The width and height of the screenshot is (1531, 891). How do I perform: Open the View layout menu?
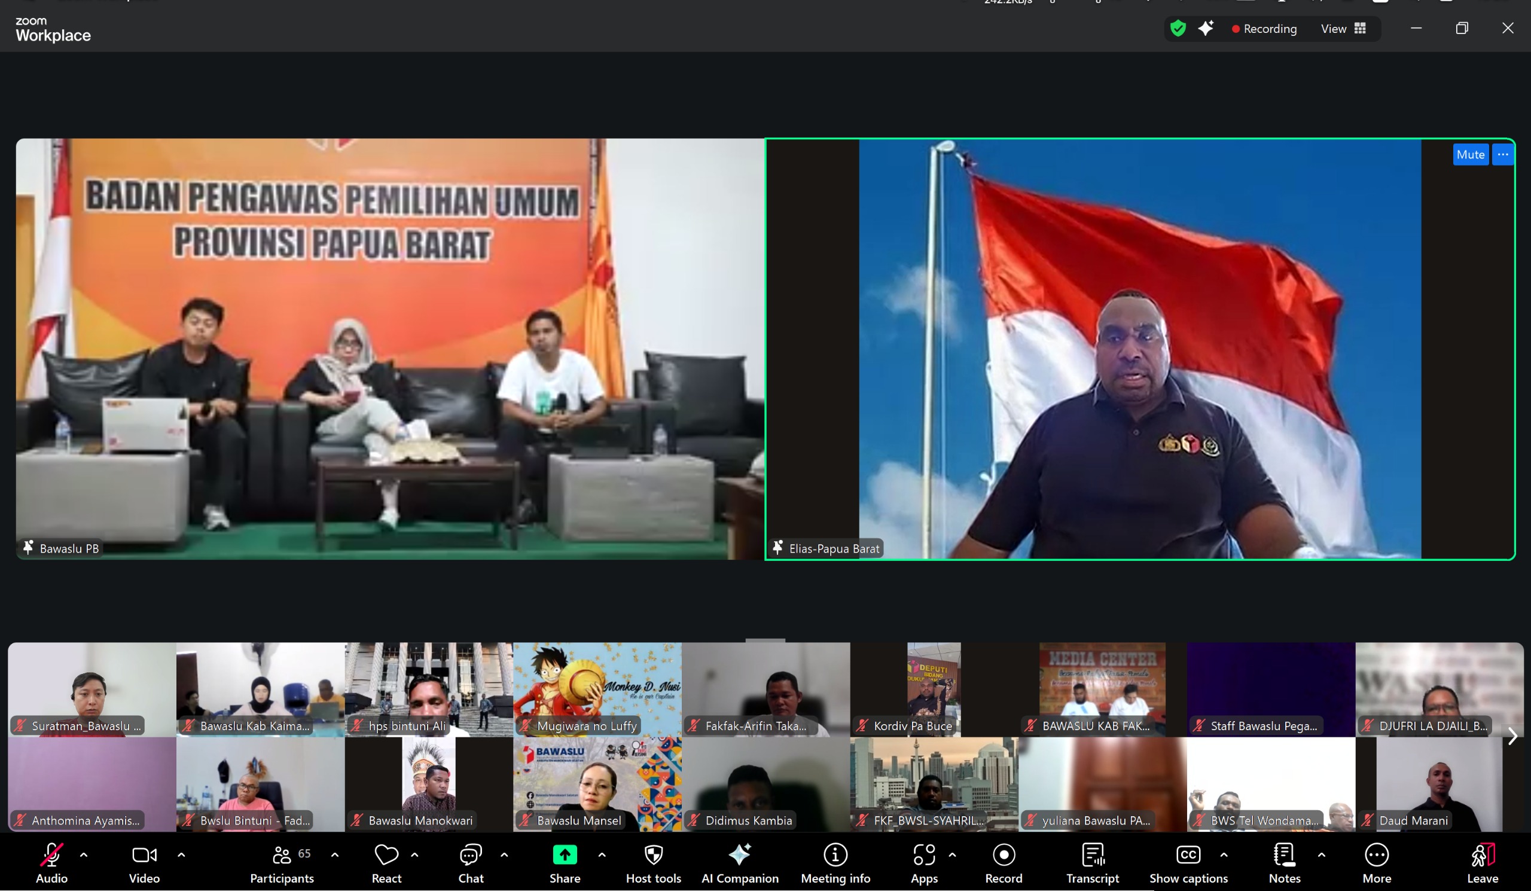pos(1343,29)
